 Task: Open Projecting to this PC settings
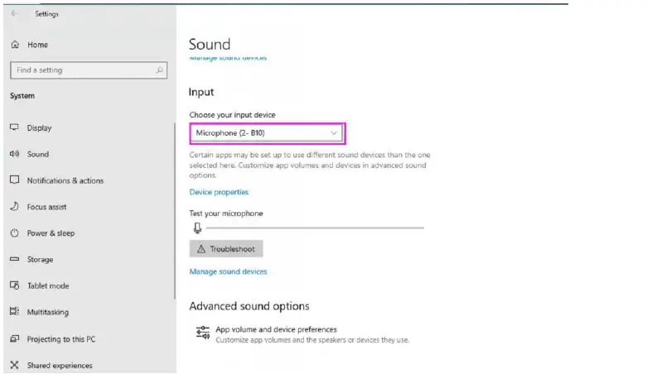point(60,339)
